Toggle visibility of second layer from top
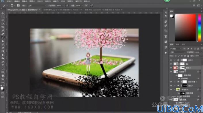Image resolution: width=203 pixels, height=113 pixels. (x=171, y=64)
